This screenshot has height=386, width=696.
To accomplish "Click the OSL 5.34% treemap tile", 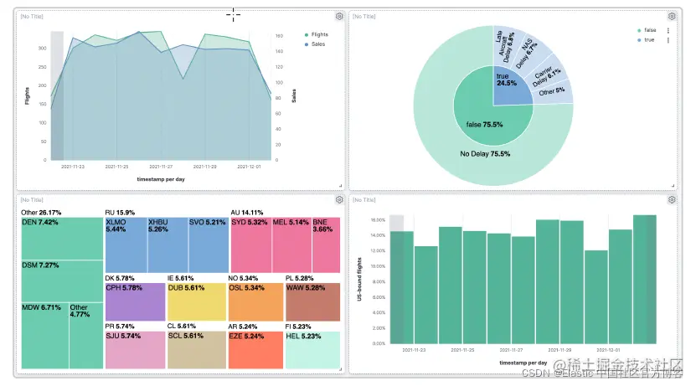I will tap(255, 302).
